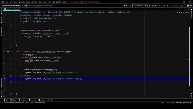193x109 pixels.
Task: Open the Code menu
Action: point(28,2)
